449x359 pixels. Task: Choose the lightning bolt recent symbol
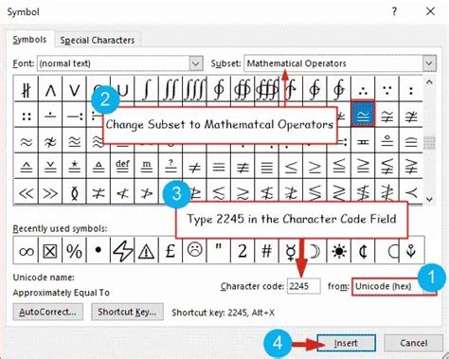pos(122,251)
